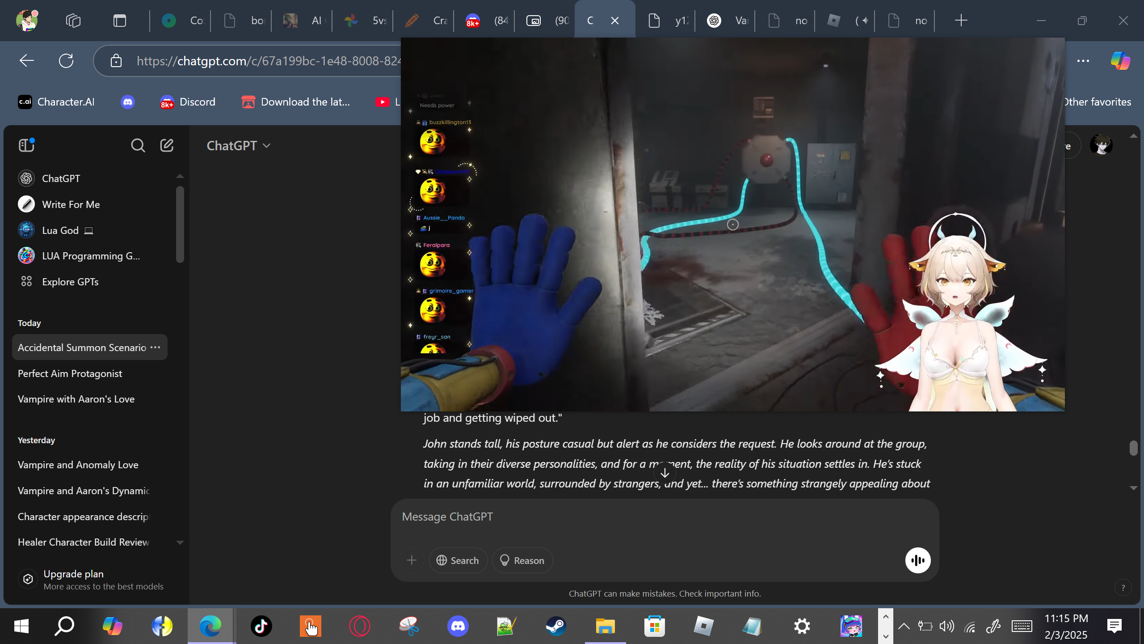Show hidden system tray icons

pyautogui.click(x=904, y=626)
